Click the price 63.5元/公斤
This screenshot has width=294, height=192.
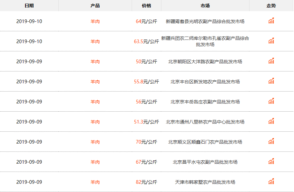(x=147, y=41)
